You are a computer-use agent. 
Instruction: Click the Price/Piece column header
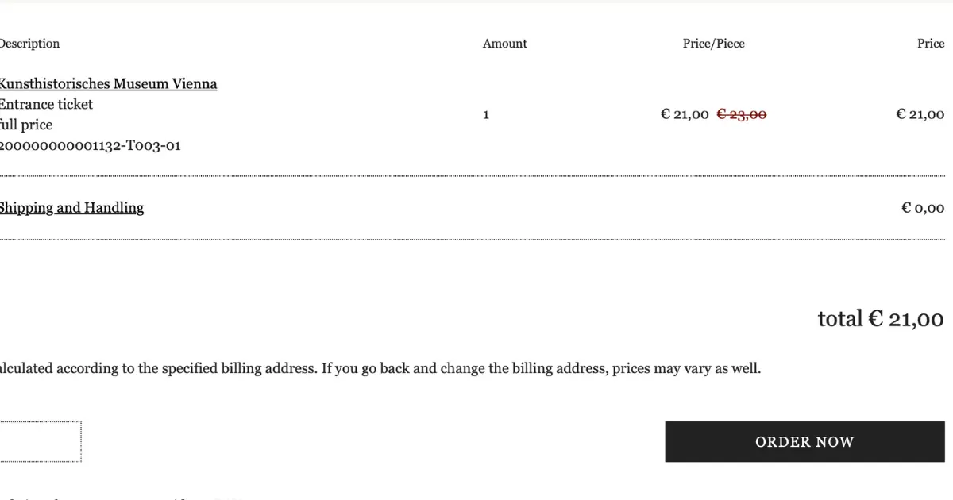click(x=714, y=44)
